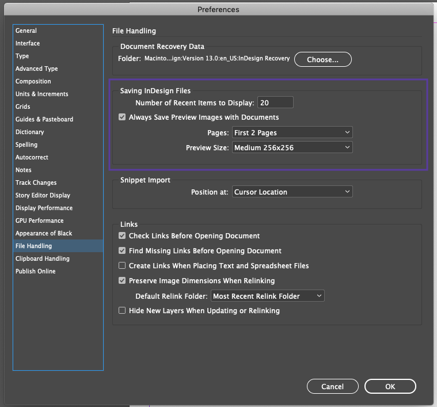Open the Appearance of Black preferences

click(44, 234)
